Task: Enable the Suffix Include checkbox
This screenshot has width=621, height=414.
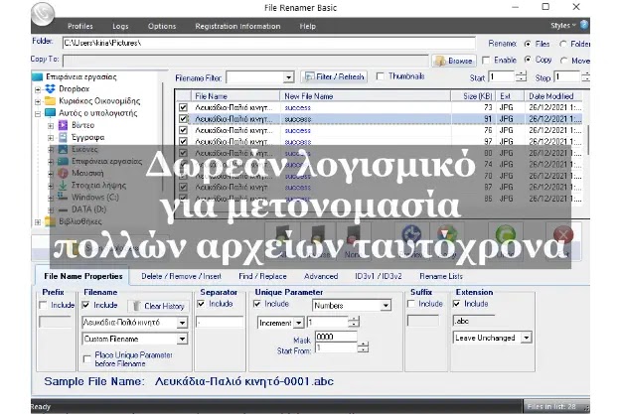Action: pos(411,304)
